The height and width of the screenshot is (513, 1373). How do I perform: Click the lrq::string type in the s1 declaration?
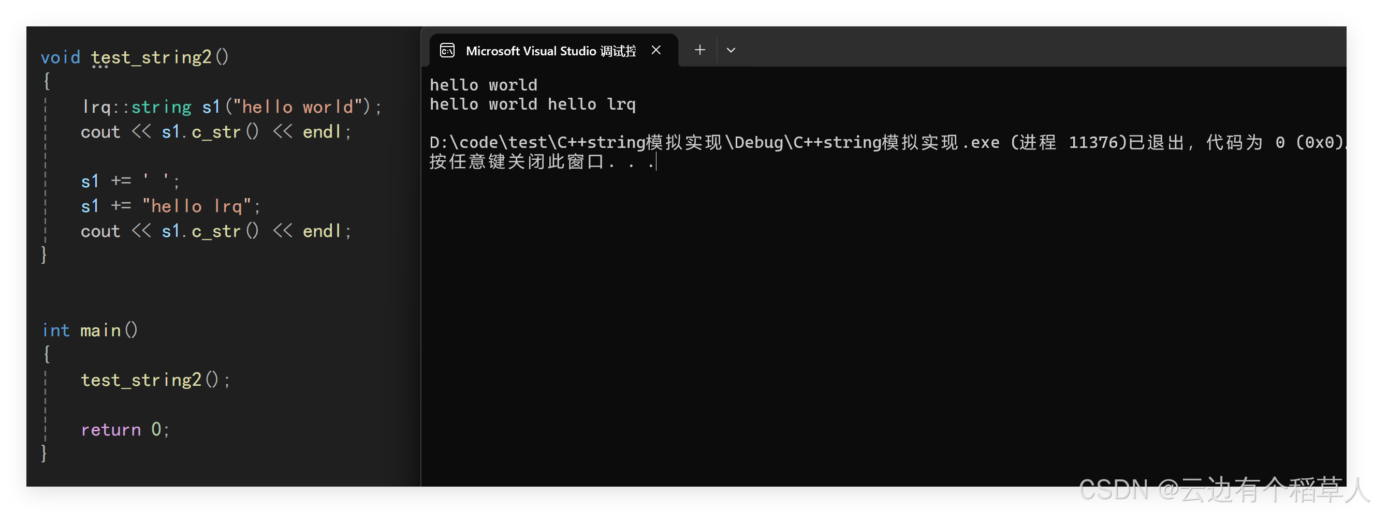click(x=137, y=107)
